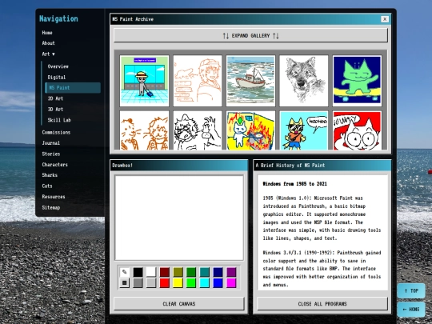Viewport: 432px width, 324px height.
Task: Open the two orange animal sketch thumbnail
Action: tap(144, 130)
